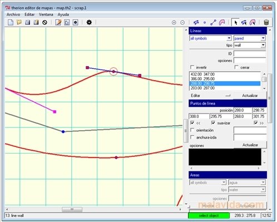Click the anchura-izda value field
The image size is (277, 222).
(250, 137)
